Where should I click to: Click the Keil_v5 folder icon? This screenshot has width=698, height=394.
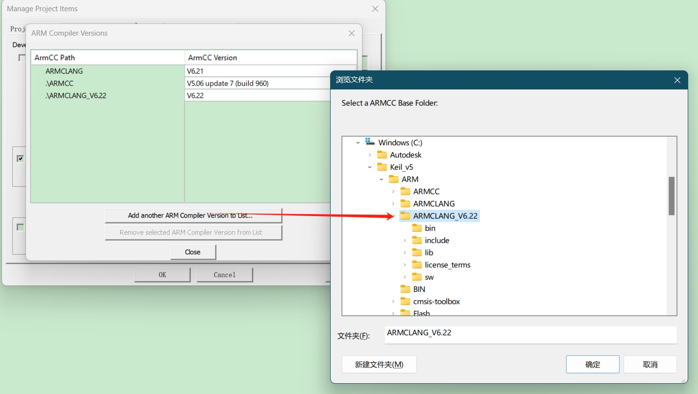[382, 167]
